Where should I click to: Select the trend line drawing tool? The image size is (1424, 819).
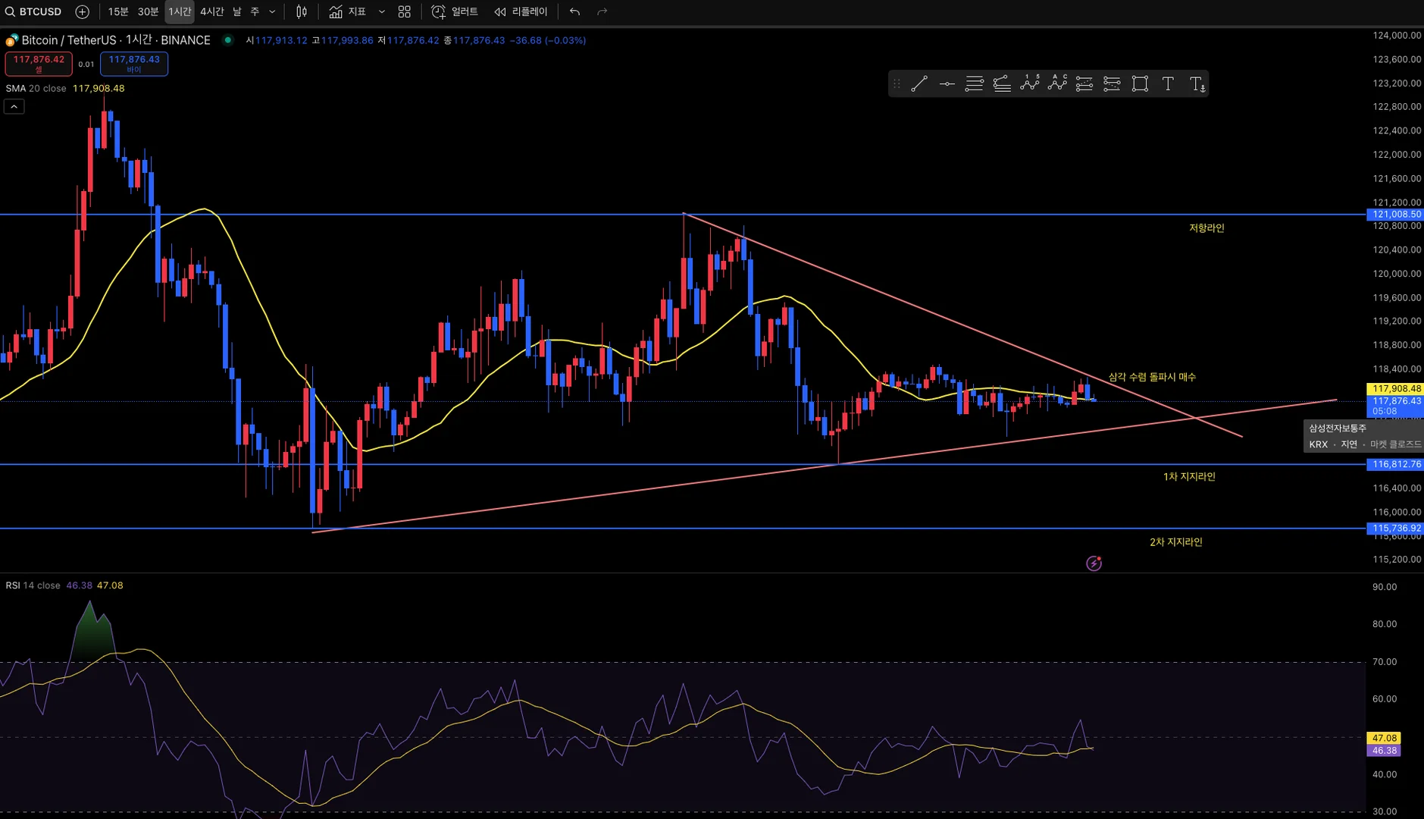pyautogui.click(x=919, y=84)
